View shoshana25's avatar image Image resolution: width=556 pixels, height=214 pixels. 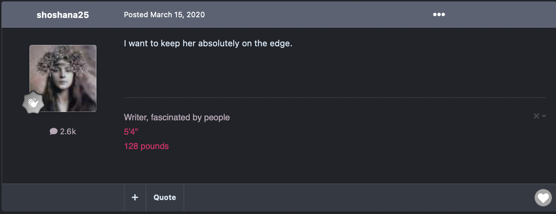(63, 78)
